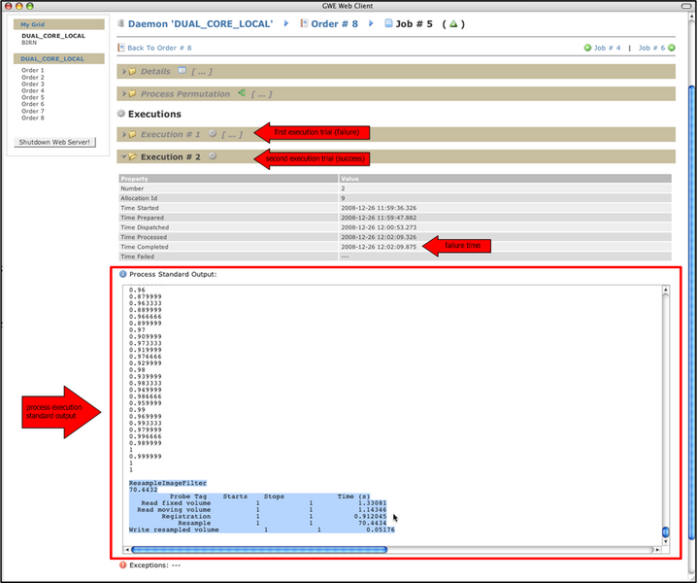Go back via Back To Order # 8 link
Screen dimensions: 697x583
click(159, 48)
